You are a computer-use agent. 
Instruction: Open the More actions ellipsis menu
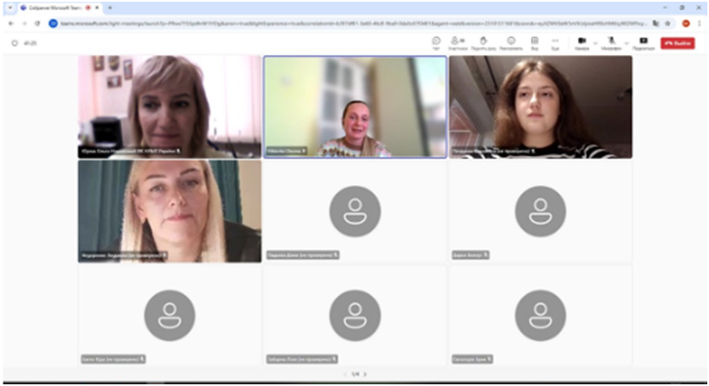click(555, 43)
